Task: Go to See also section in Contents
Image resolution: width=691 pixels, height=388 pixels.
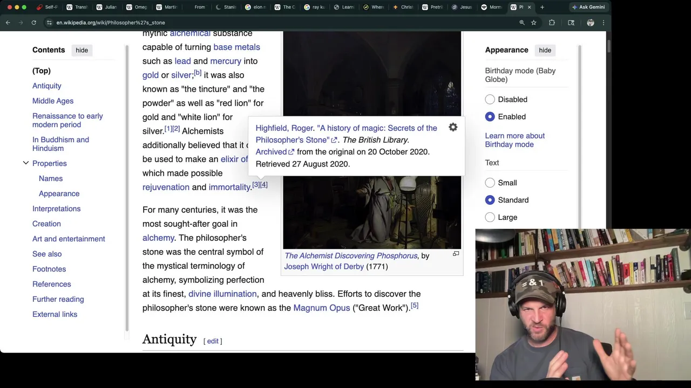Action: [47, 254]
